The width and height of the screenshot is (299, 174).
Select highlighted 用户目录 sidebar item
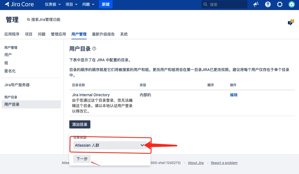tap(31, 104)
